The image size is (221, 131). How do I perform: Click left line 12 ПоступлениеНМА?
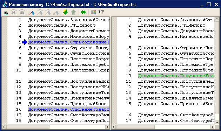pos(69,87)
